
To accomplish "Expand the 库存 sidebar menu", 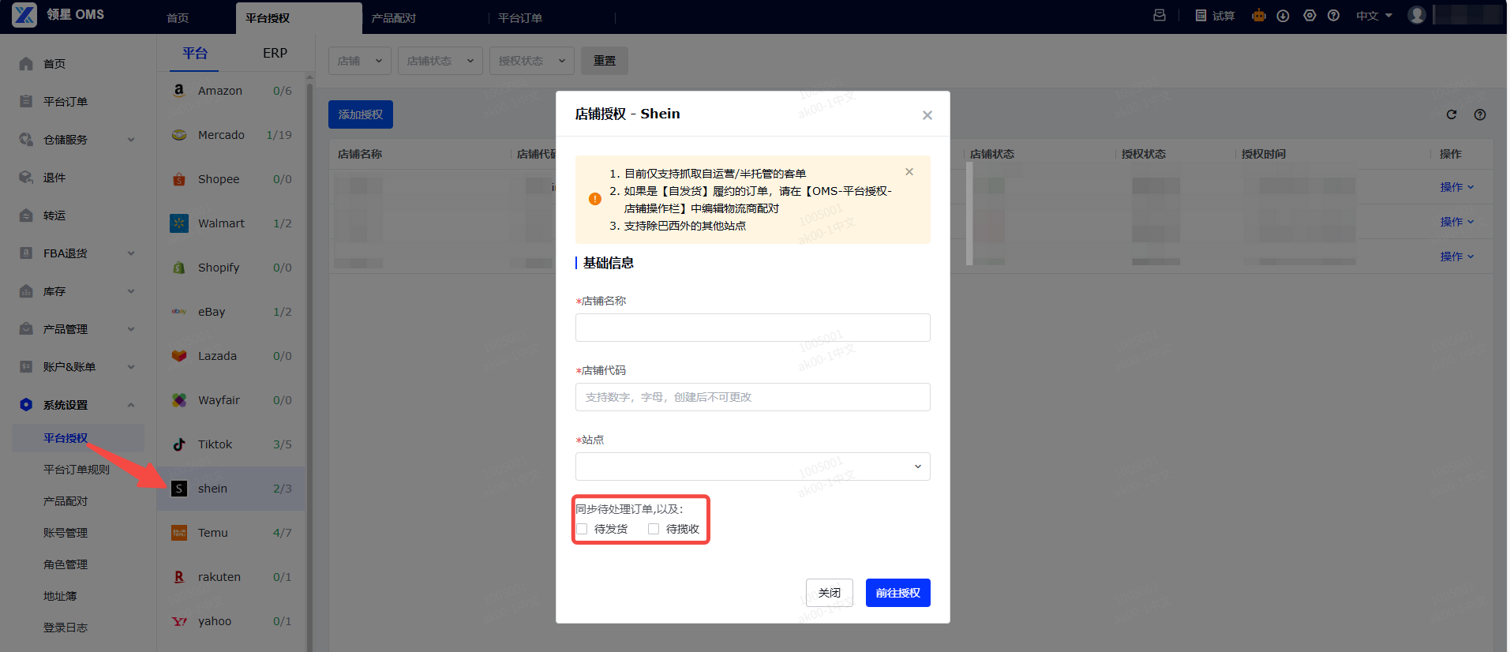I will tap(77, 291).
